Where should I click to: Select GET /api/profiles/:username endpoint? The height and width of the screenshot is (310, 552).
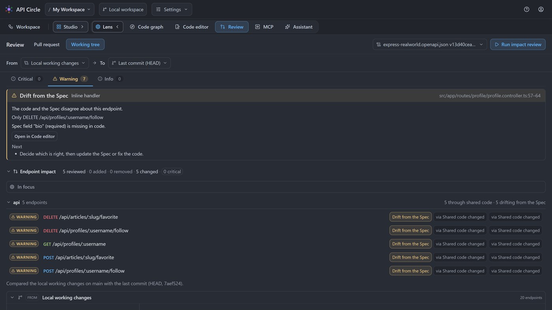click(276, 244)
